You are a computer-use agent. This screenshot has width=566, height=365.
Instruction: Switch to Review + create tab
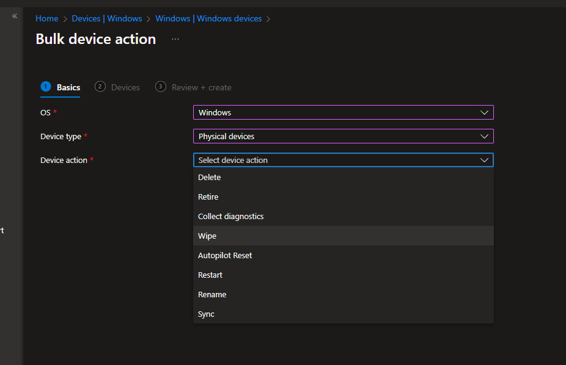(x=194, y=87)
